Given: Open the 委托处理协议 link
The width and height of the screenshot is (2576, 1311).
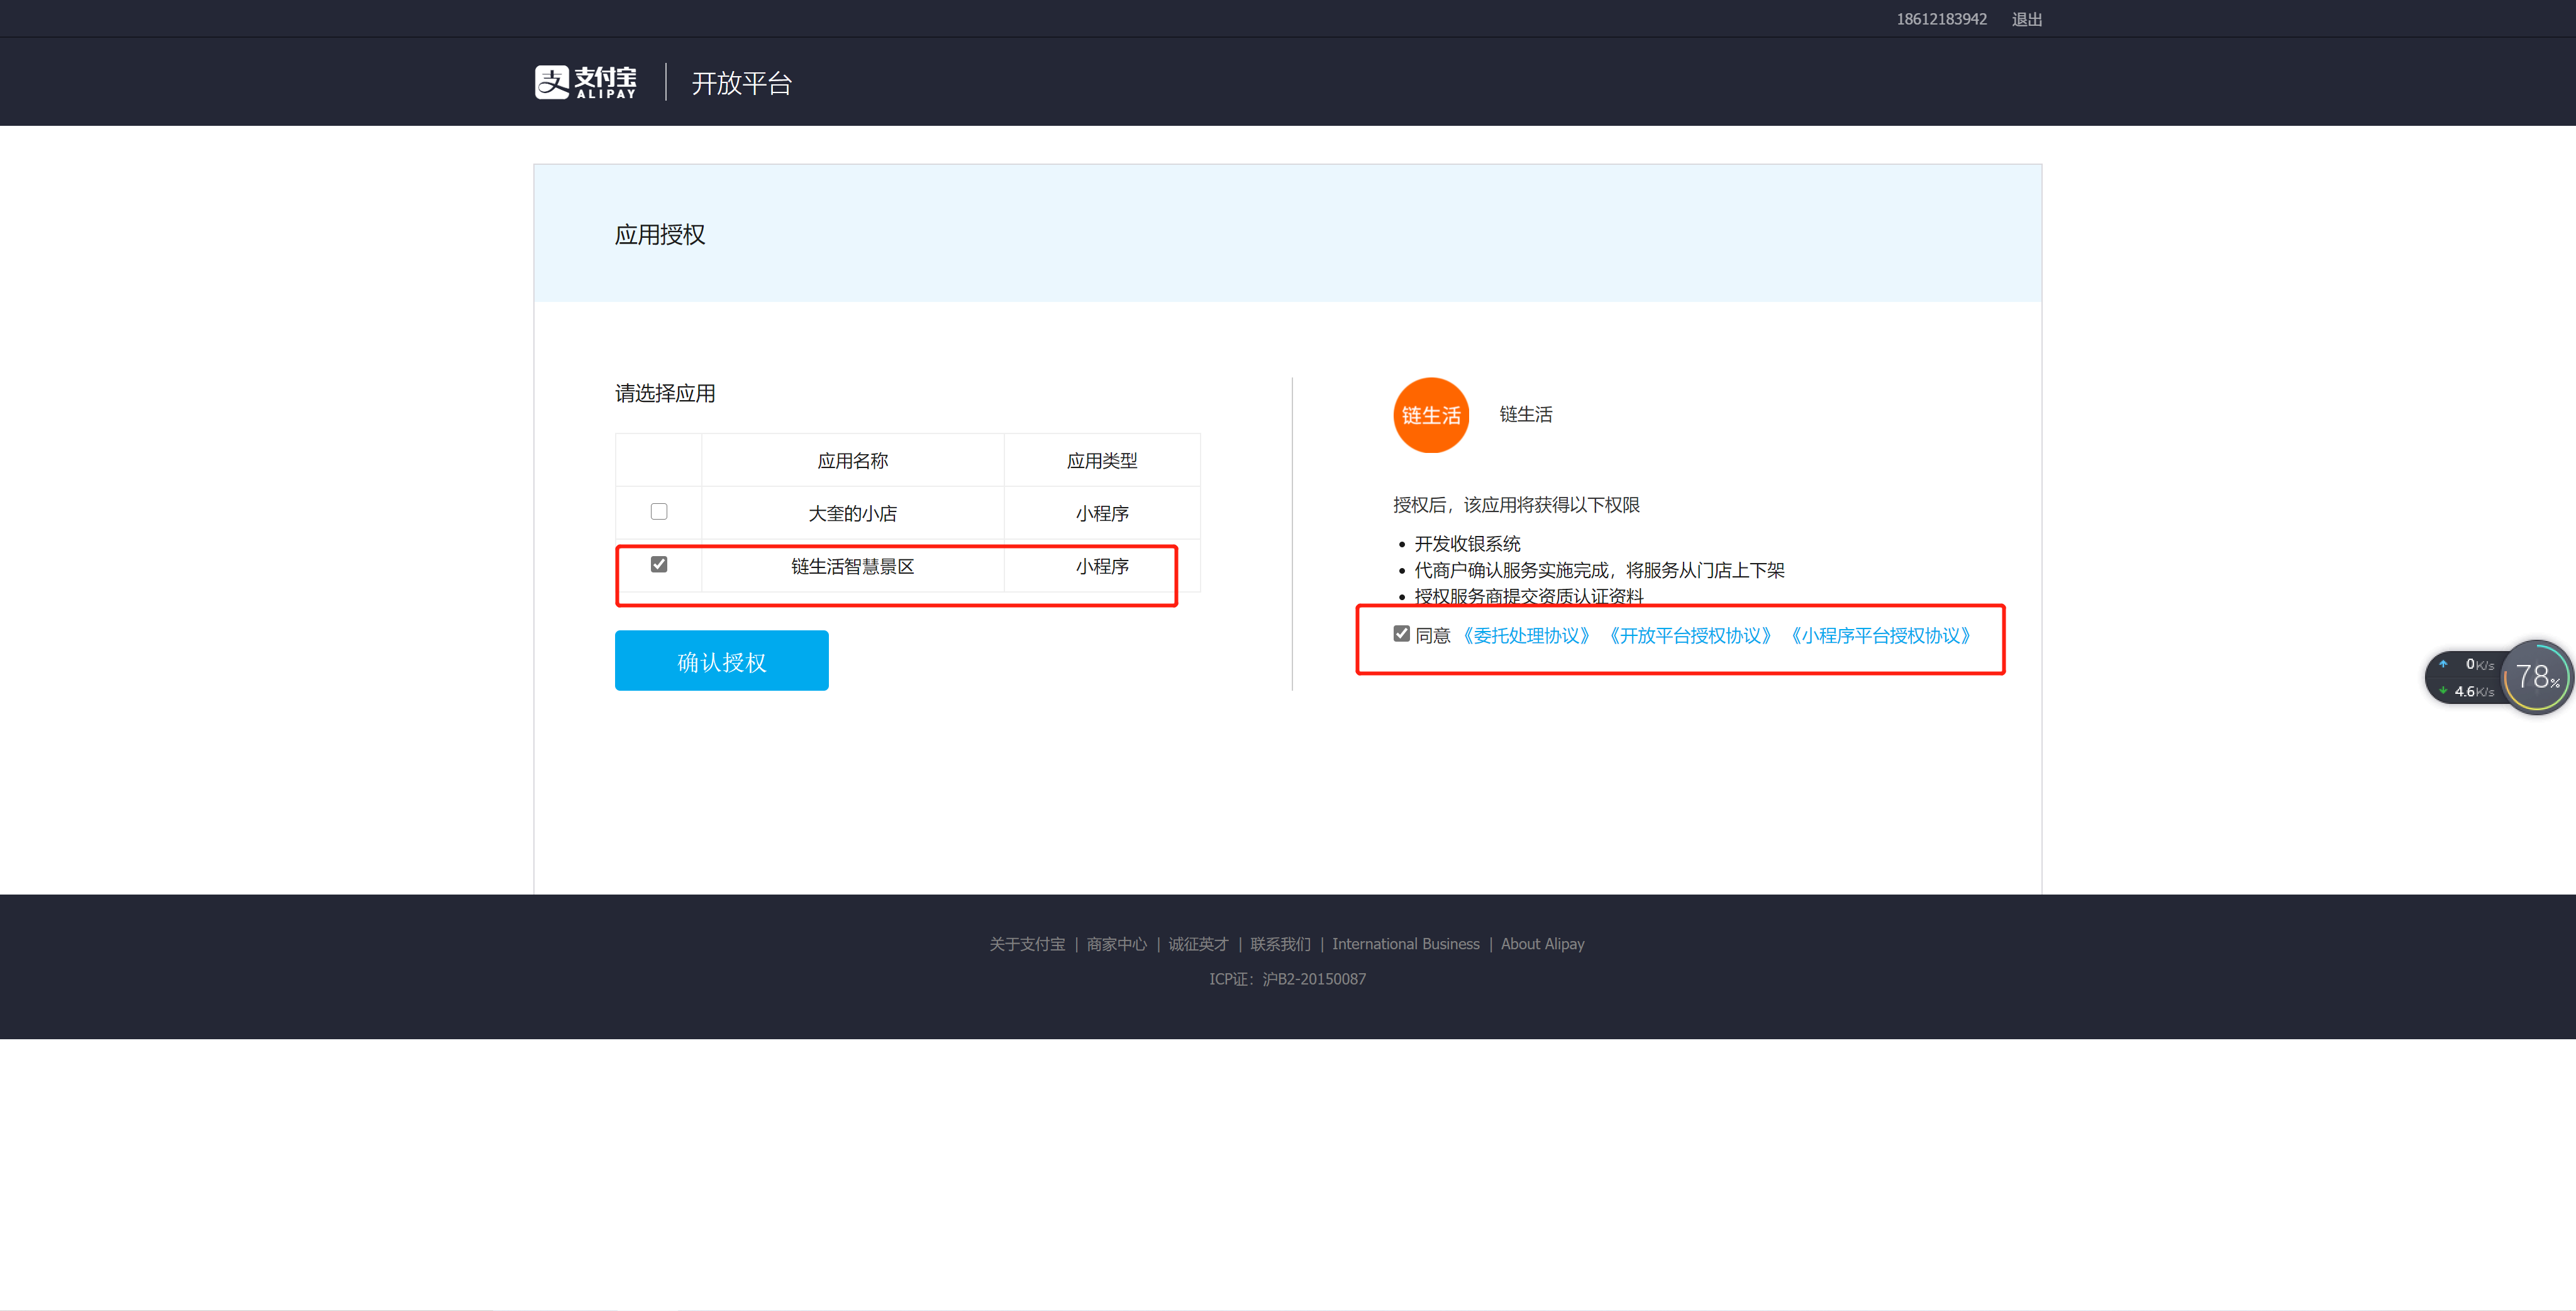Looking at the screenshot, I should point(1526,636).
